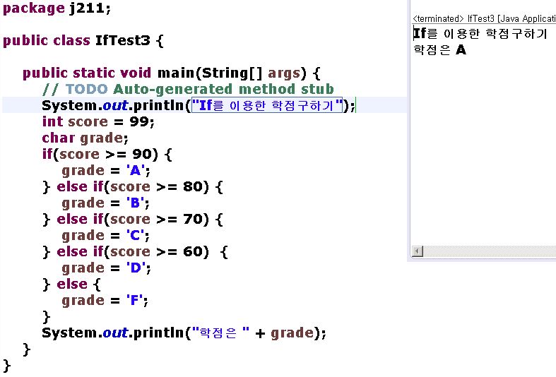Click the 'else if(score >= 60)' line
The width and height of the screenshot is (556, 377).
pyautogui.click(x=135, y=252)
